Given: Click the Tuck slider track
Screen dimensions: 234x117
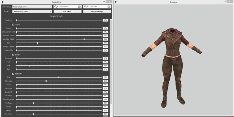Looking at the screenshot, I should click(59, 62).
